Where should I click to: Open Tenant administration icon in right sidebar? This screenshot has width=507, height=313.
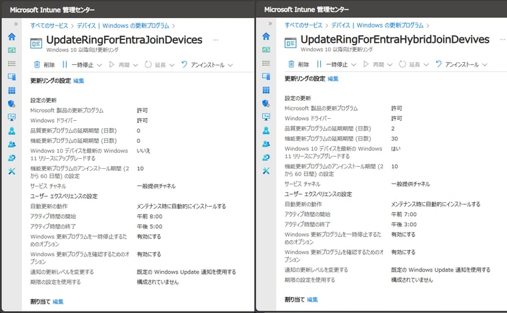pos(266,157)
